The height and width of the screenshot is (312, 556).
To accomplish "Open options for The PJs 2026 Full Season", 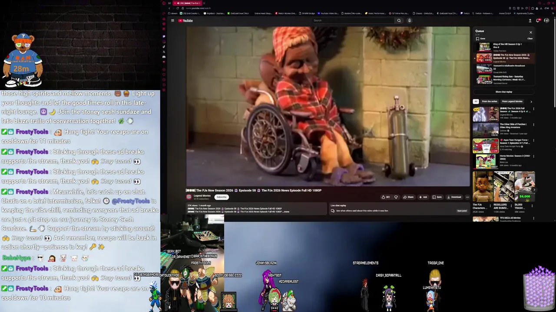I will coord(533,109).
